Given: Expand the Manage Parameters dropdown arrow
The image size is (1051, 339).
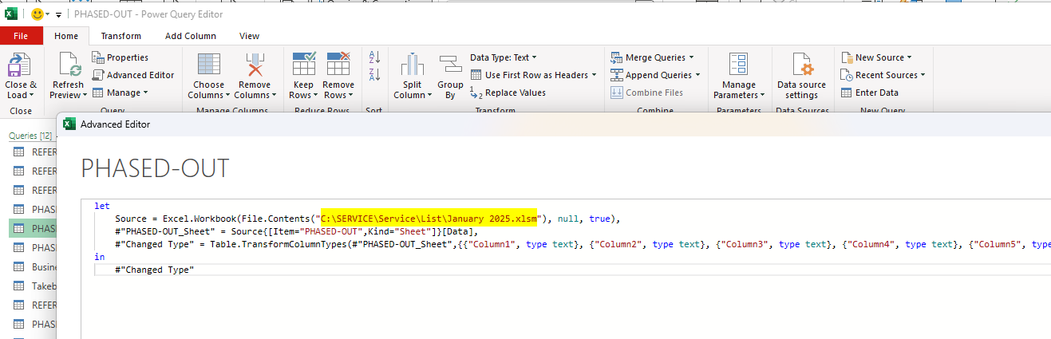Looking at the screenshot, I should 762,96.
